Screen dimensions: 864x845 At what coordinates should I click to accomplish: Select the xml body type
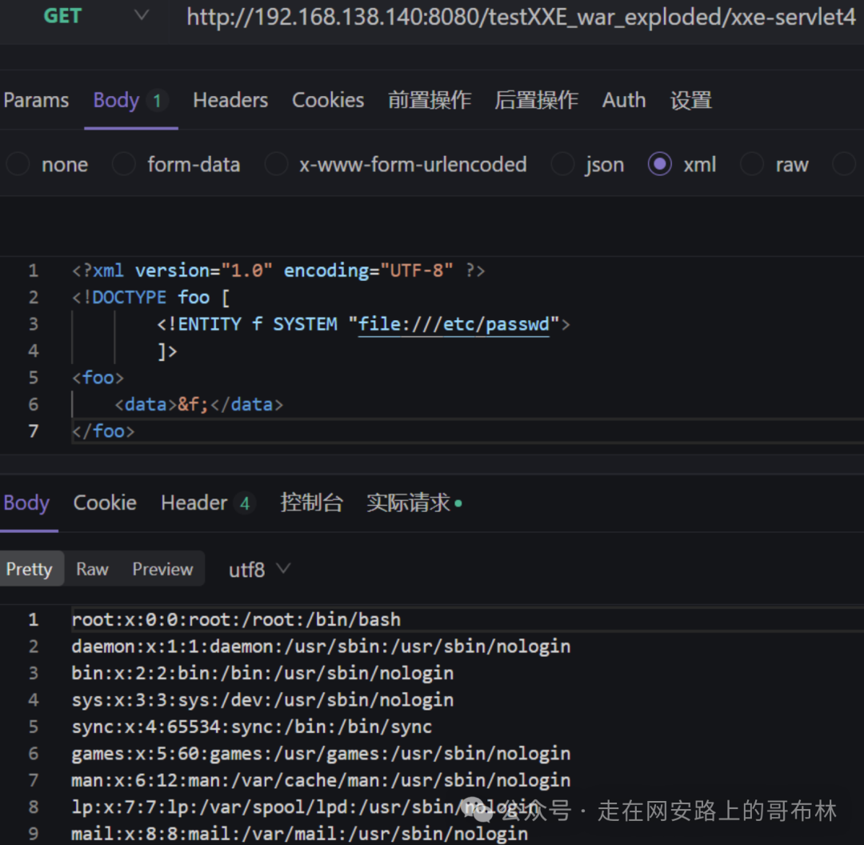(682, 164)
